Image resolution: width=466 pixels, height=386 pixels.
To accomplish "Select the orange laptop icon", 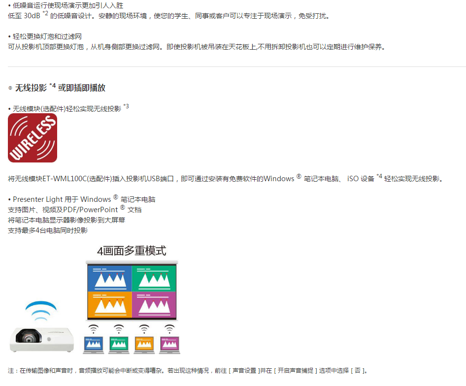I will [144, 344].
